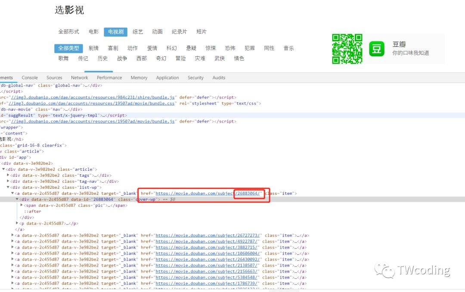The width and height of the screenshot is (465, 292).
Task: Choose the 纪录片 format filter
Action: [x=180, y=32]
